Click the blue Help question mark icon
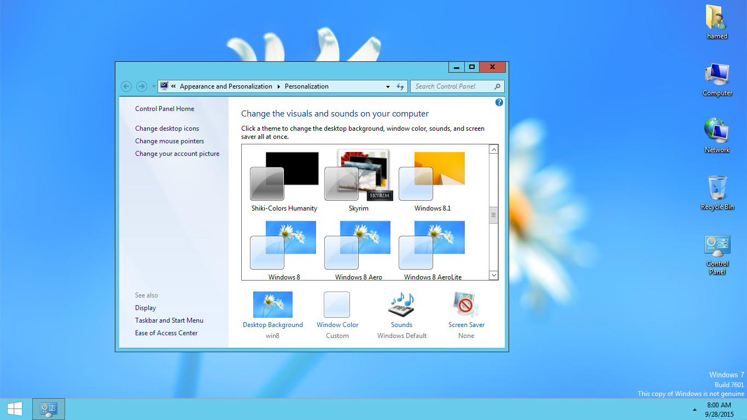 click(x=499, y=102)
